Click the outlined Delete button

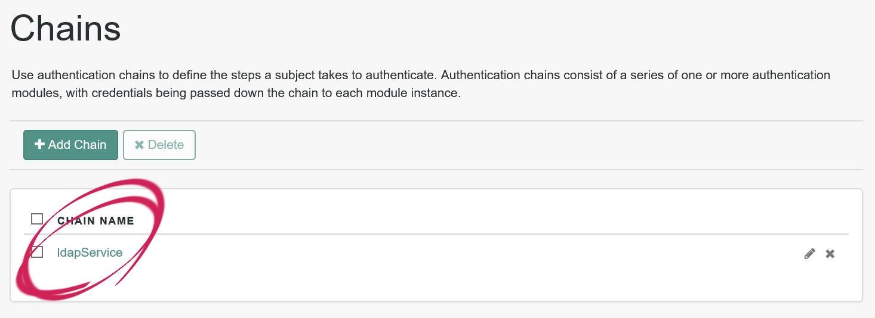click(159, 145)
